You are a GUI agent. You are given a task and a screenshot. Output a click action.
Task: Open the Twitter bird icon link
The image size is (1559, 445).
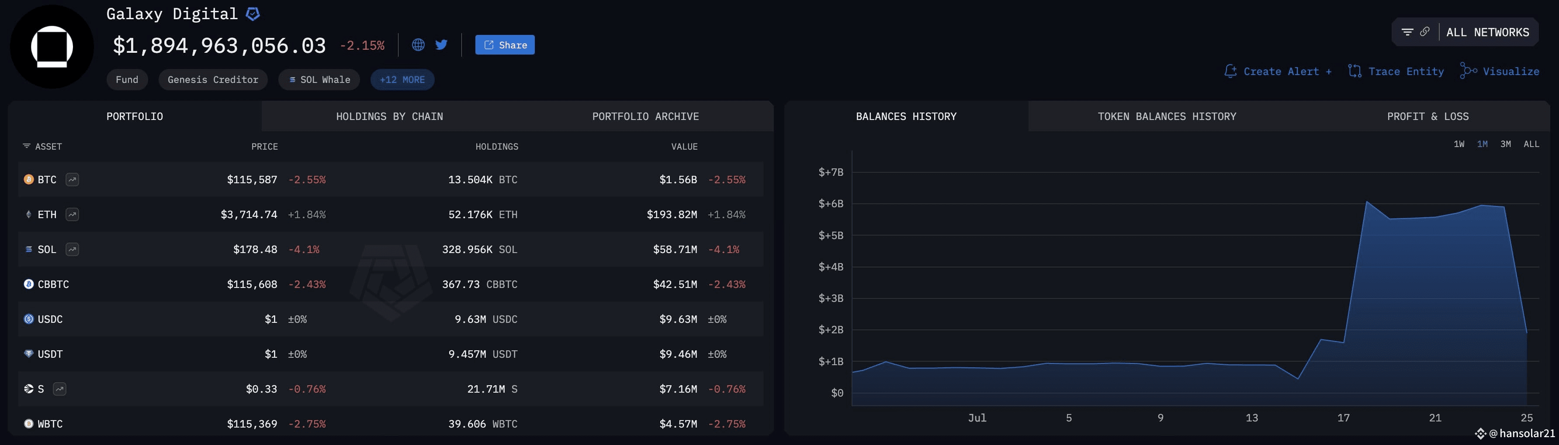(441, 45)
